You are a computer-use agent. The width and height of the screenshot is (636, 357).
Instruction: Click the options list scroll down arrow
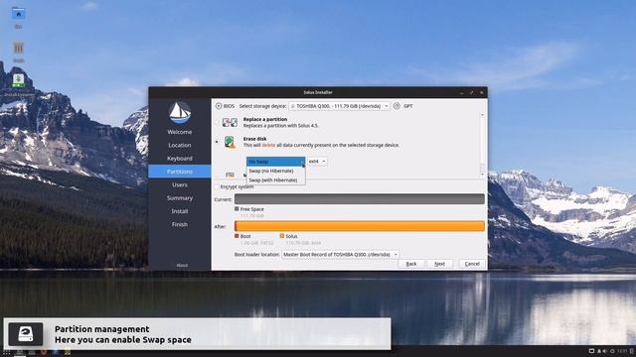[x=482, y=175]
